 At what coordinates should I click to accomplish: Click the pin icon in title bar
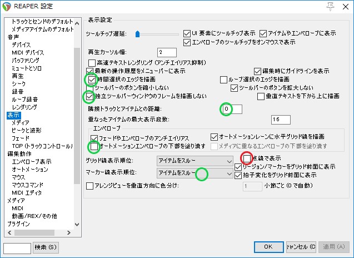tap(330, 7)
